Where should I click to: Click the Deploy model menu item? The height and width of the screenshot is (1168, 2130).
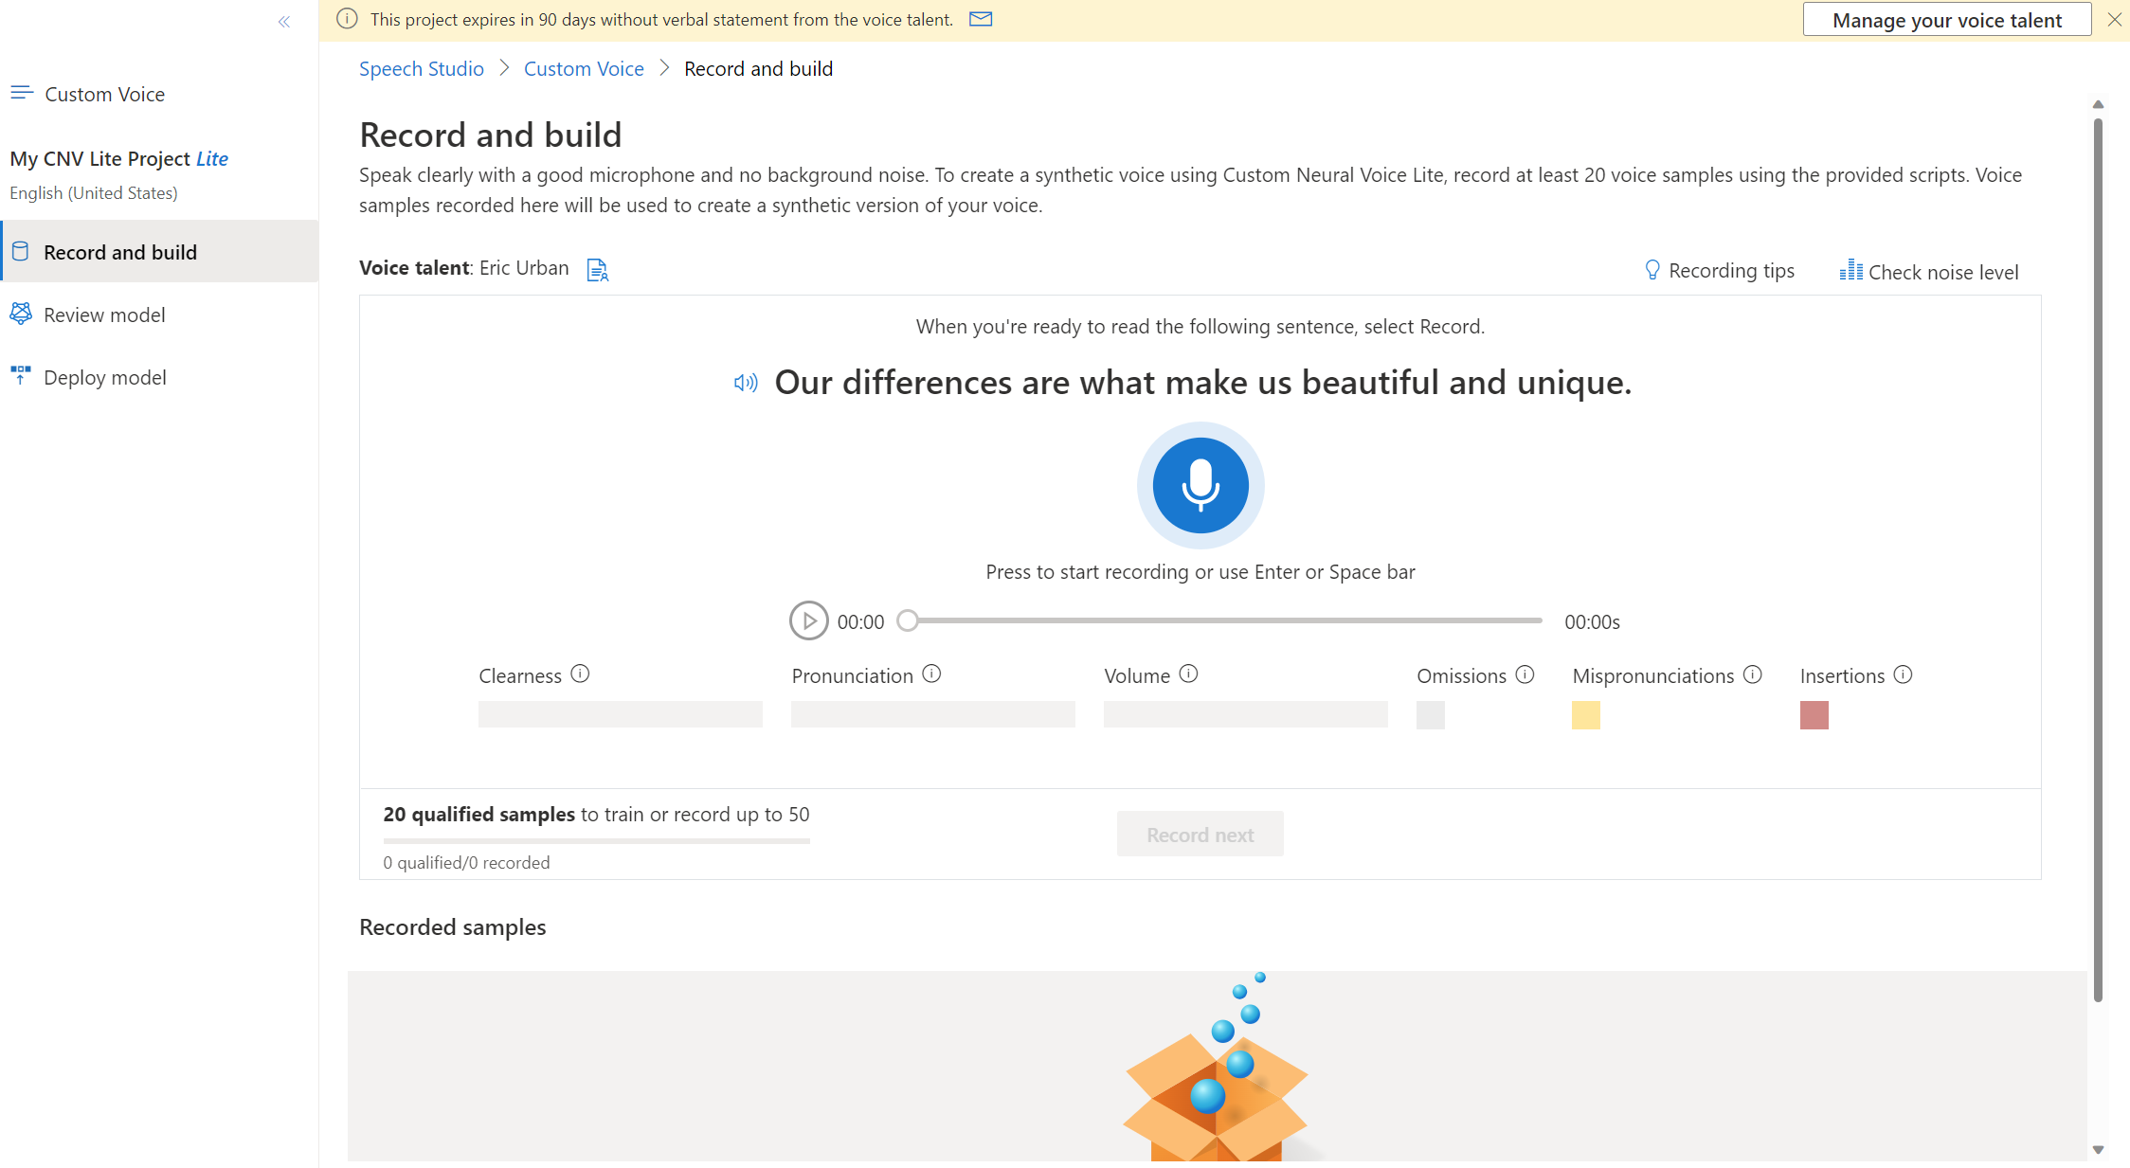tap(102, 375)
